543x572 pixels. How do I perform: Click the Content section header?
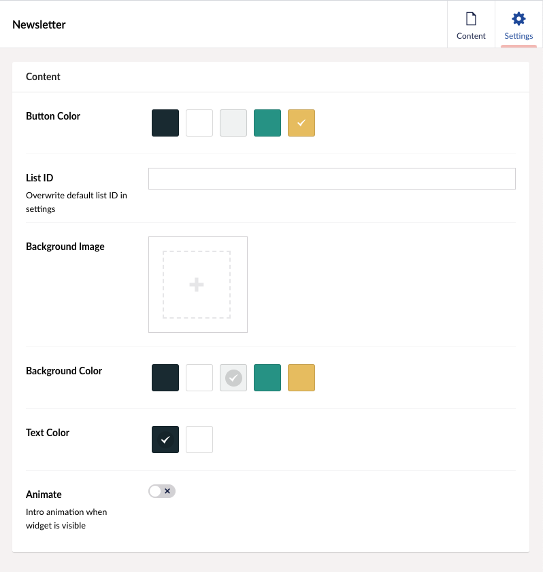tap(43, 77)
